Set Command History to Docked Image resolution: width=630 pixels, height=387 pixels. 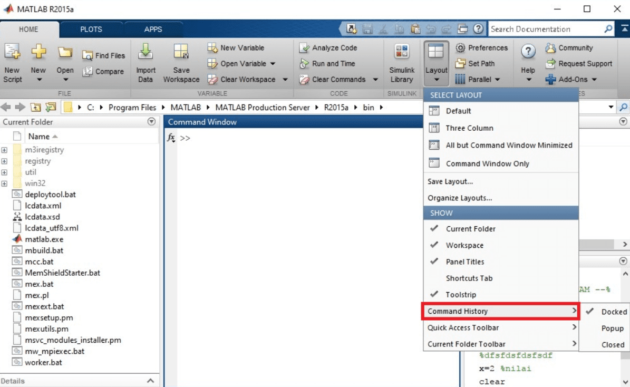pyautogui.click(x=605, y=312)
